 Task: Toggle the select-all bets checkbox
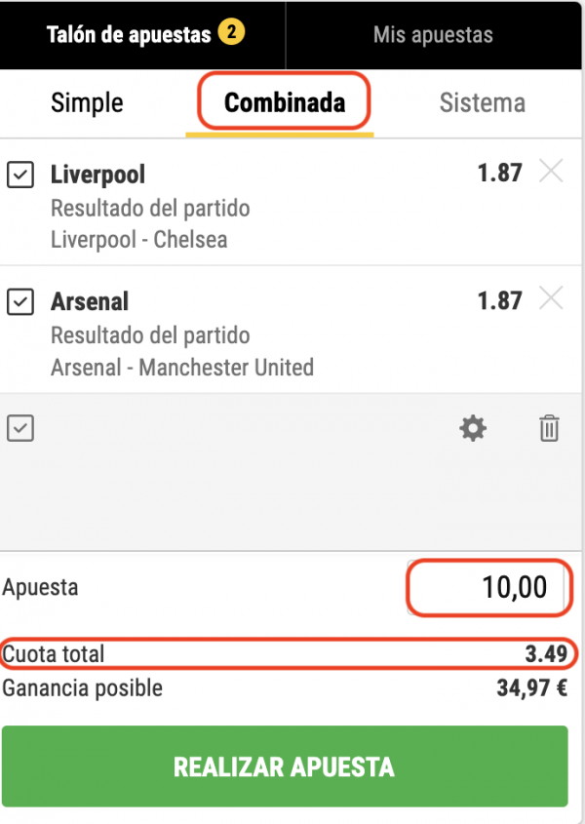pyautogui.click(x=20, y=428)
